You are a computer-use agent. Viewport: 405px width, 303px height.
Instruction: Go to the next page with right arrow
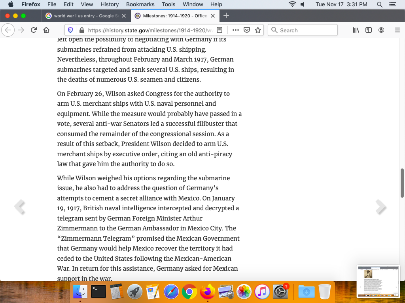[380, 207]
